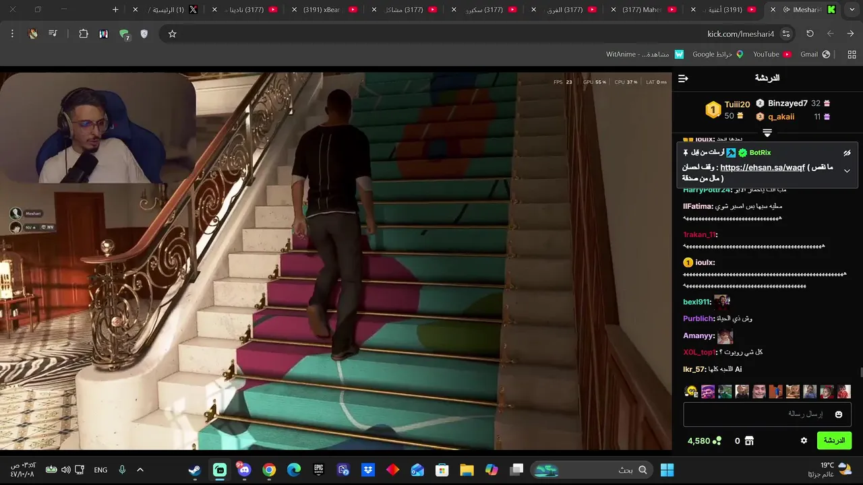This screenshot has width=863, height=485.
Task: Select the first quick emote in emote row
Action: [x=691, y=391]
